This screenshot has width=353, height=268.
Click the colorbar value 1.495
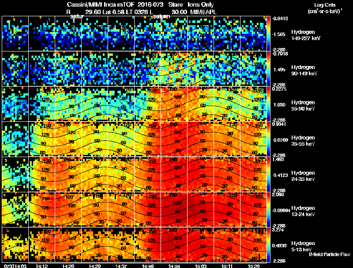pyautogui.click(x=279, y=70)
